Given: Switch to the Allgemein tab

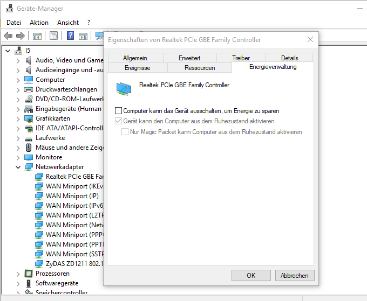Looking at the screenshot, I should 135,58.
